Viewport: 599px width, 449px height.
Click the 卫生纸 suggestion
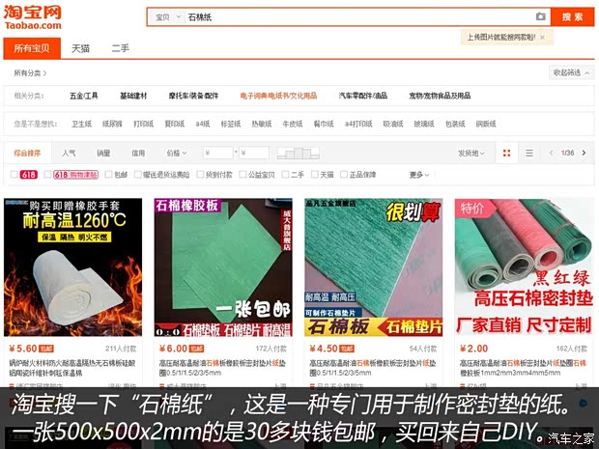pyautogui.click(x=81, y=124)
